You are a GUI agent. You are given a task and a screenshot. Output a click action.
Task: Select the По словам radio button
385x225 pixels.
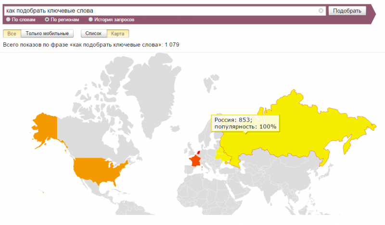(8, 19)
